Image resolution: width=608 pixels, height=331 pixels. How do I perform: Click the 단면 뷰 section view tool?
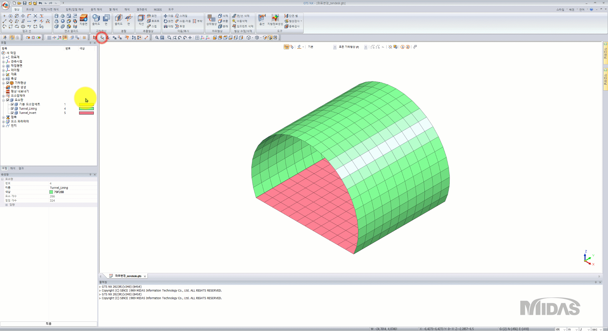(291, 16)
